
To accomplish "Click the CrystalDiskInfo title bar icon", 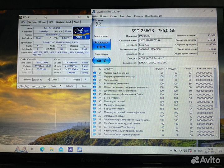I will (x=94, y=12).
